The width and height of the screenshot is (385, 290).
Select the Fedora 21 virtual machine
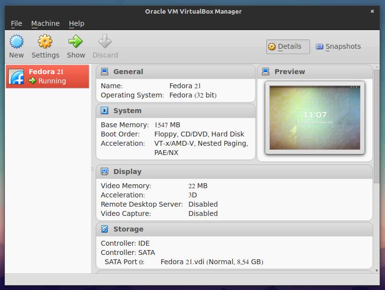48,77
